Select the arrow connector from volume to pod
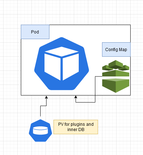Image resolution: width=143 pixels, height=155 pixels. (x=43, y=106)
